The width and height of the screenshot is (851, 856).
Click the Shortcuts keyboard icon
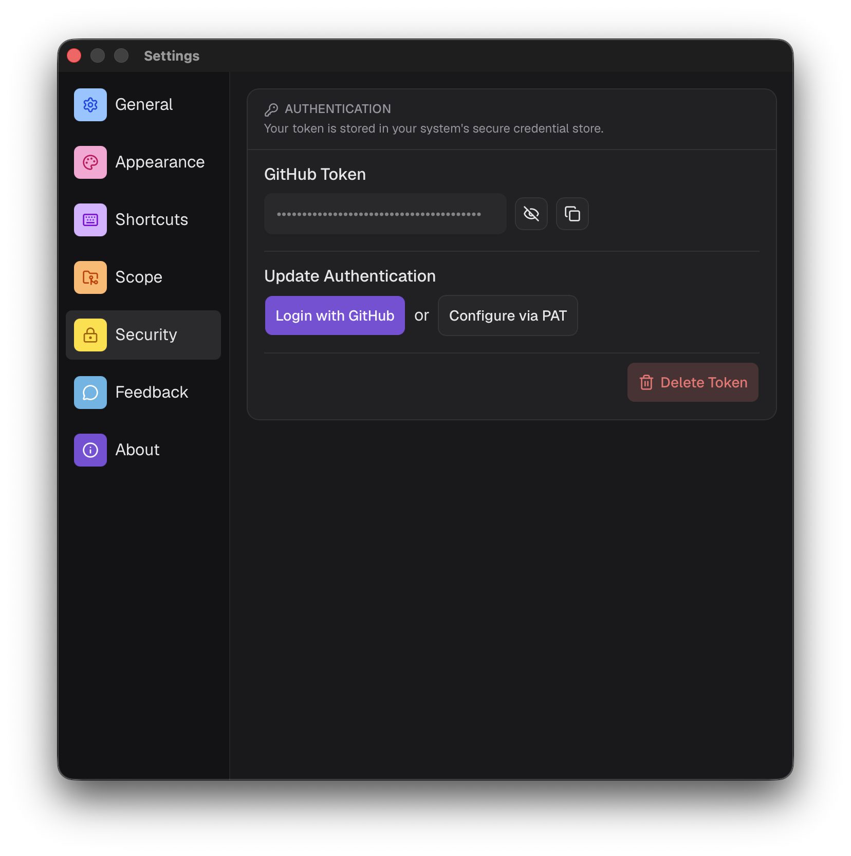[90, 220]
